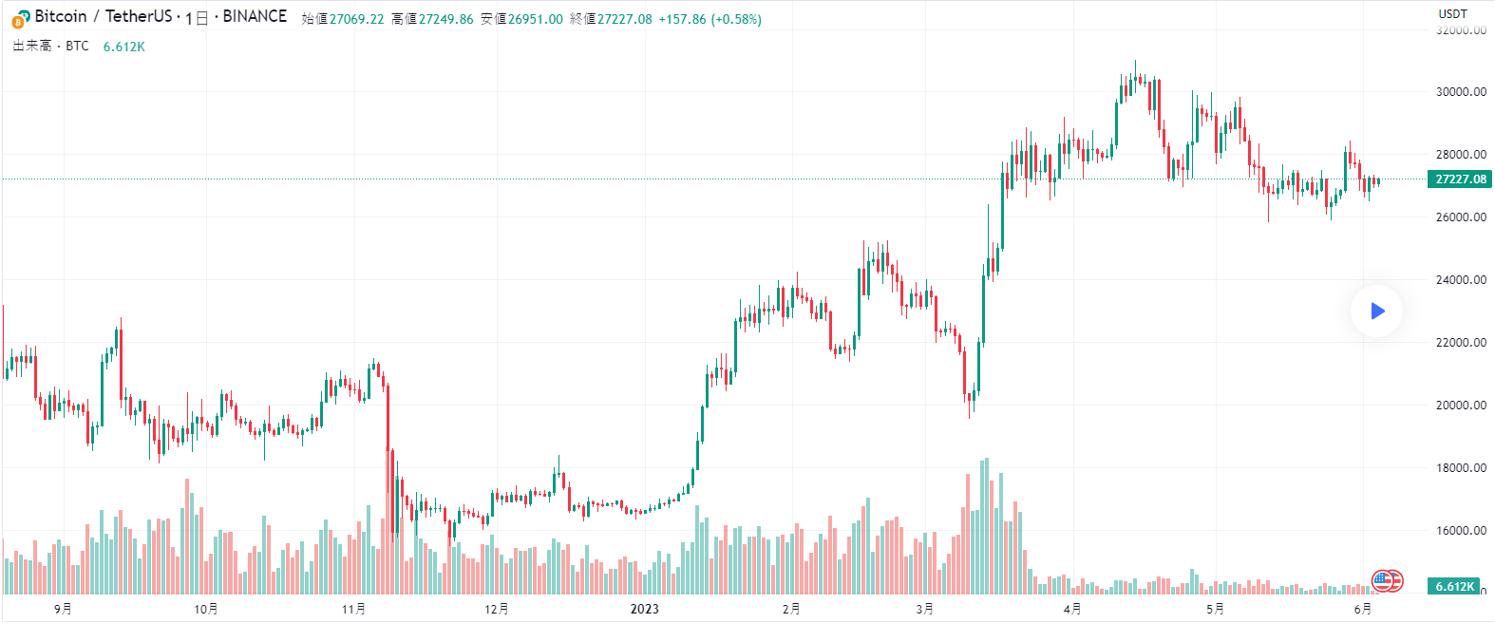The width and height of the screenshot is (1495, 623).
Task: Click the 6.612K volume legend value
Action: click(124, 47)
